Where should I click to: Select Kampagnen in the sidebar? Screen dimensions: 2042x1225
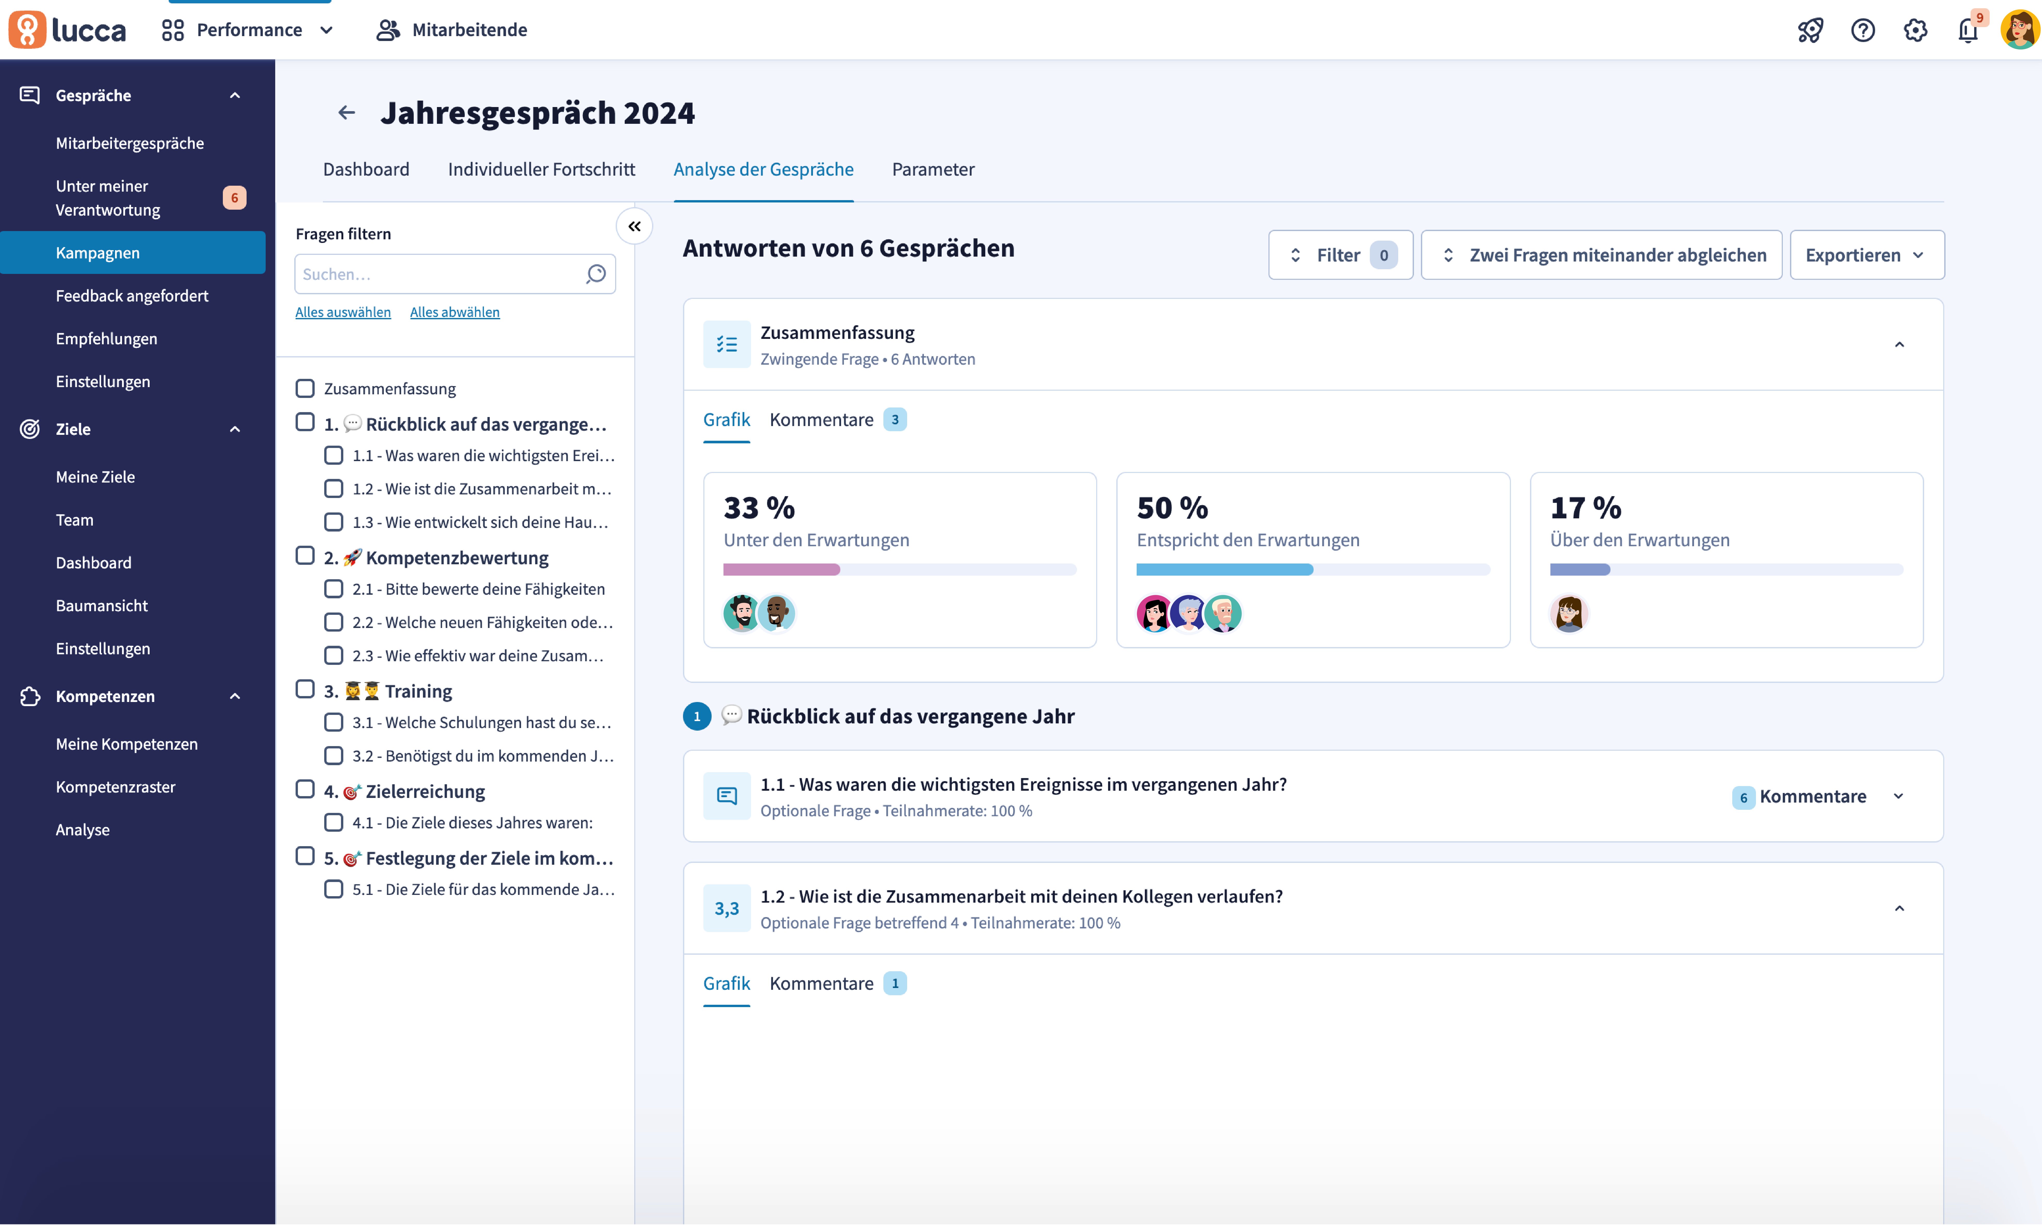[133, 252]
